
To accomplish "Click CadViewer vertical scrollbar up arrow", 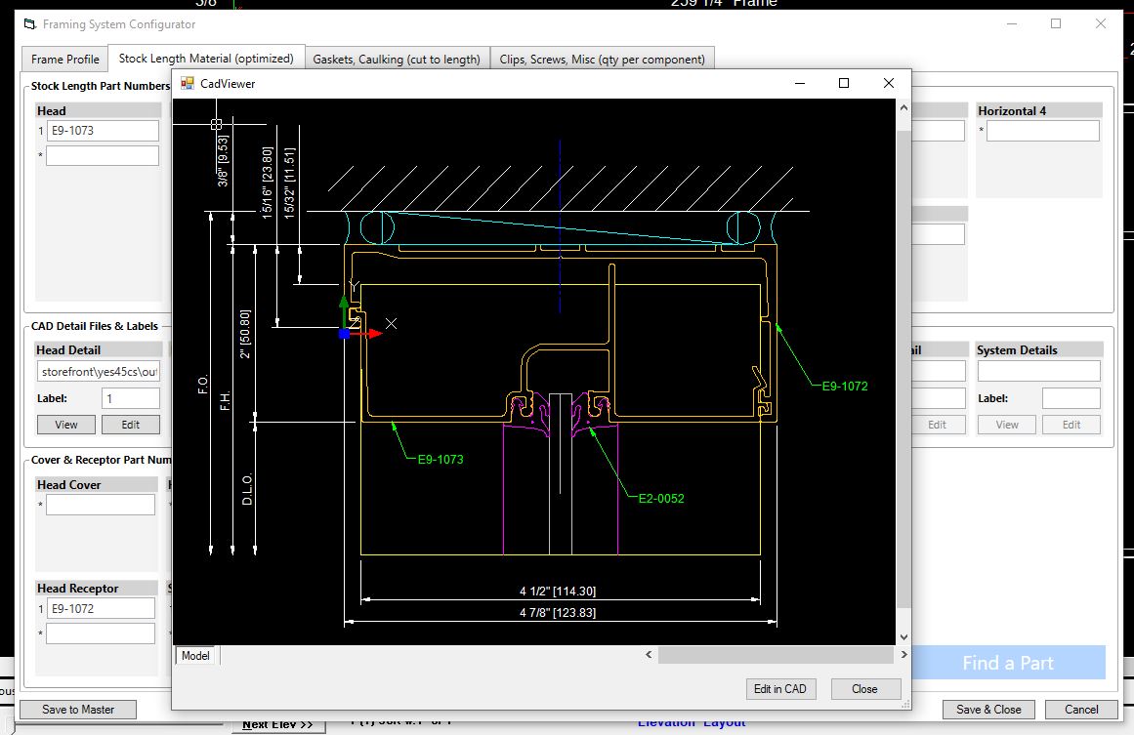I will click(x=903, y=107).
